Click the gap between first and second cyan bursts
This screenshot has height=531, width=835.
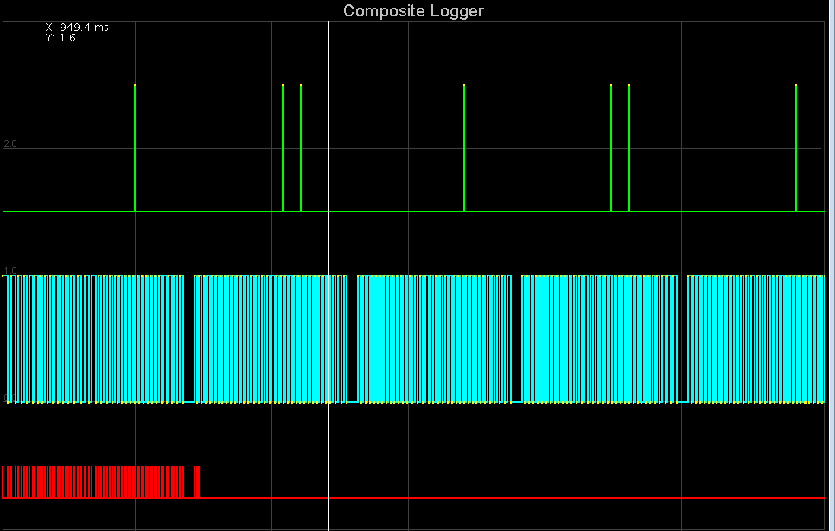(189, 339)
